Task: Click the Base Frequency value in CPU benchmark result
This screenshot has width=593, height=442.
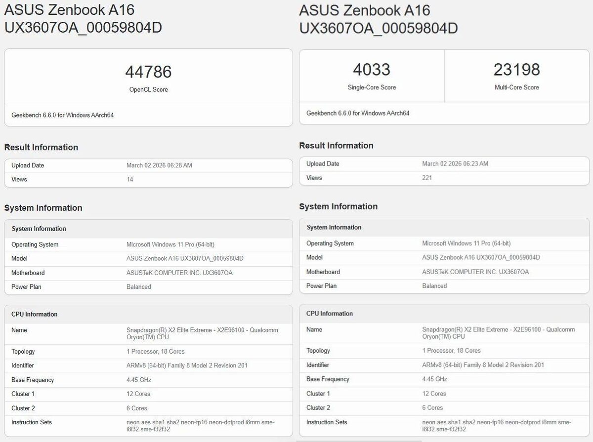Action: coord(434,379)
